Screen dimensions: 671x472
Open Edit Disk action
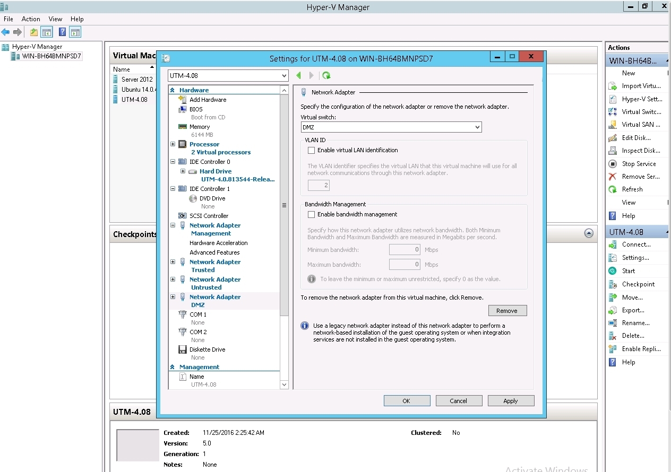coord(636,138)
